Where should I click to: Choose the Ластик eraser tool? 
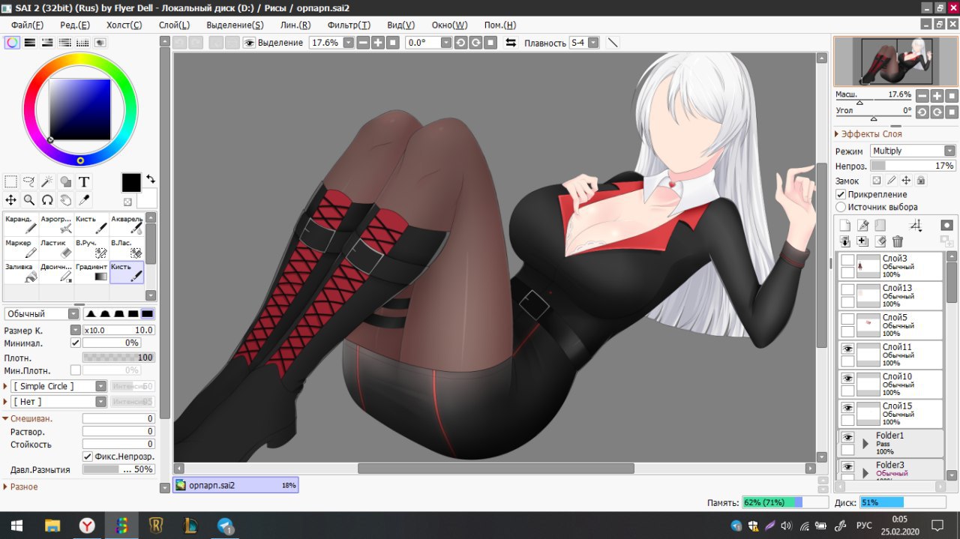[x=56, y=249]
